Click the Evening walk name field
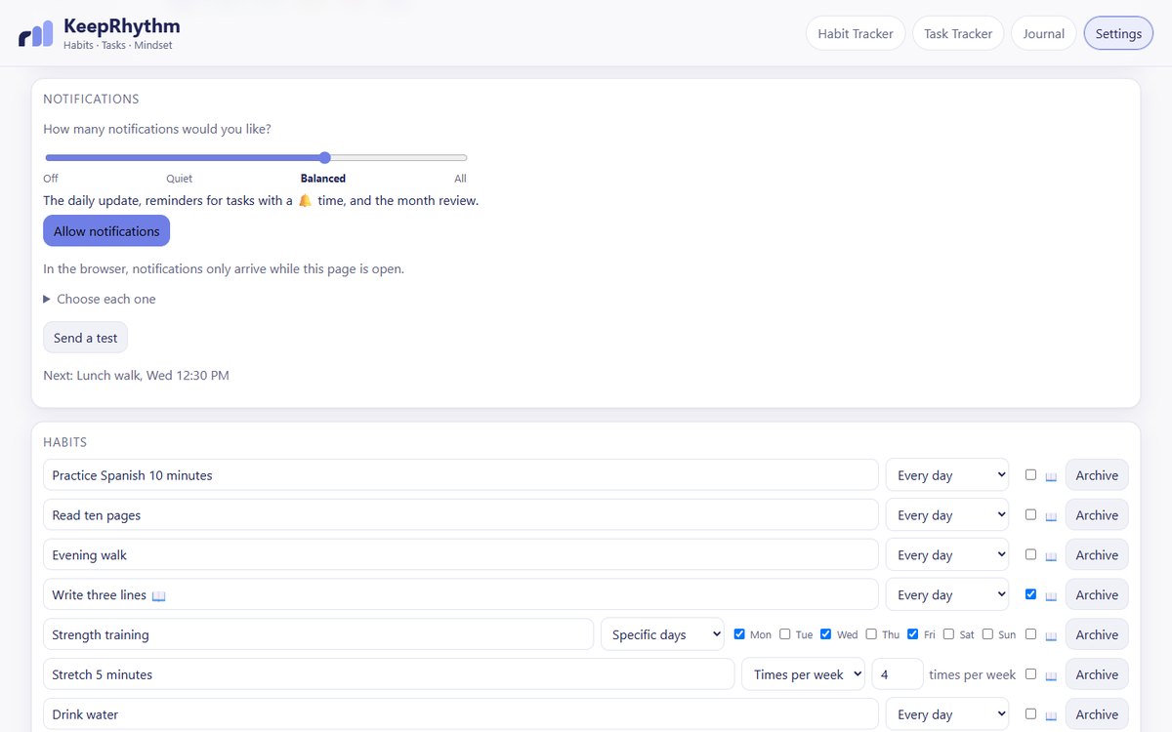This screenshot has height=732, width=1172. coord(461,555)
